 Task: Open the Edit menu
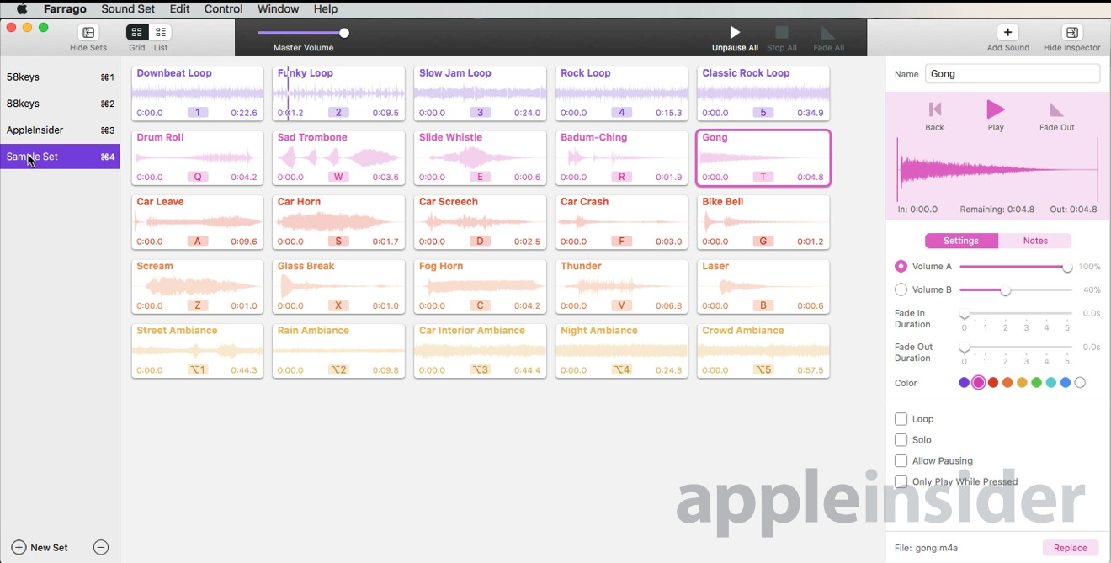179,9
